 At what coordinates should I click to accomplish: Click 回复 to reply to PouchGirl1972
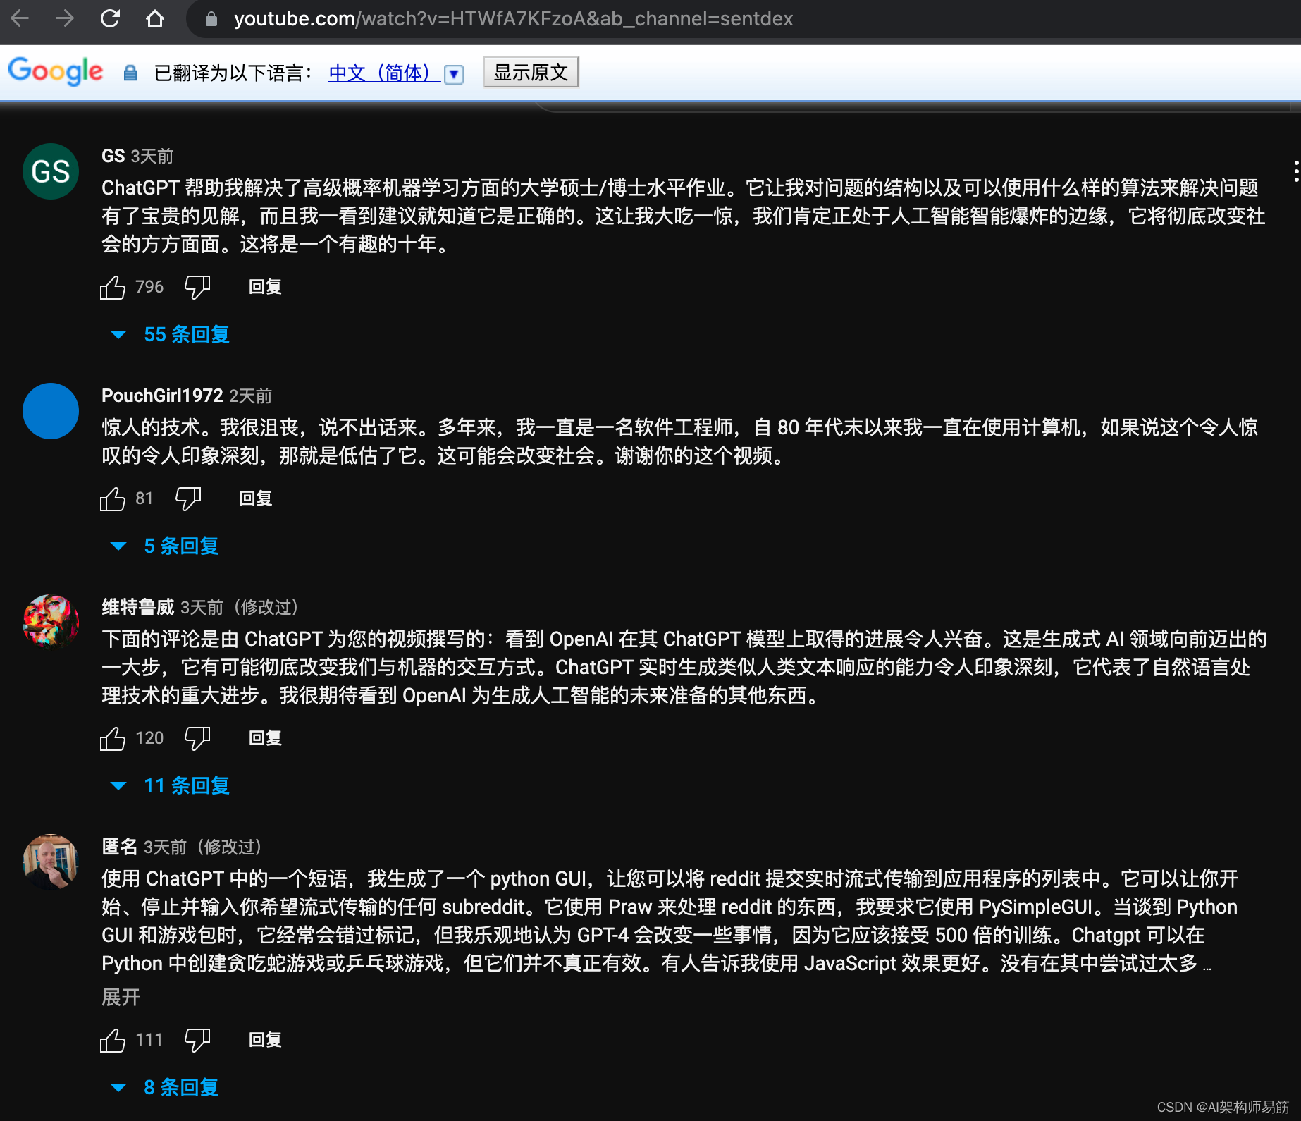[254, 498]
